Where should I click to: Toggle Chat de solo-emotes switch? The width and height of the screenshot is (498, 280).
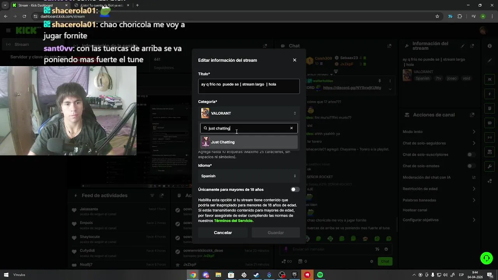click(471, 166)
